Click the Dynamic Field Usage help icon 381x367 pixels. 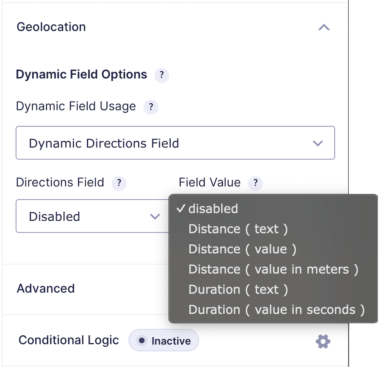click(x=151, y=107)
